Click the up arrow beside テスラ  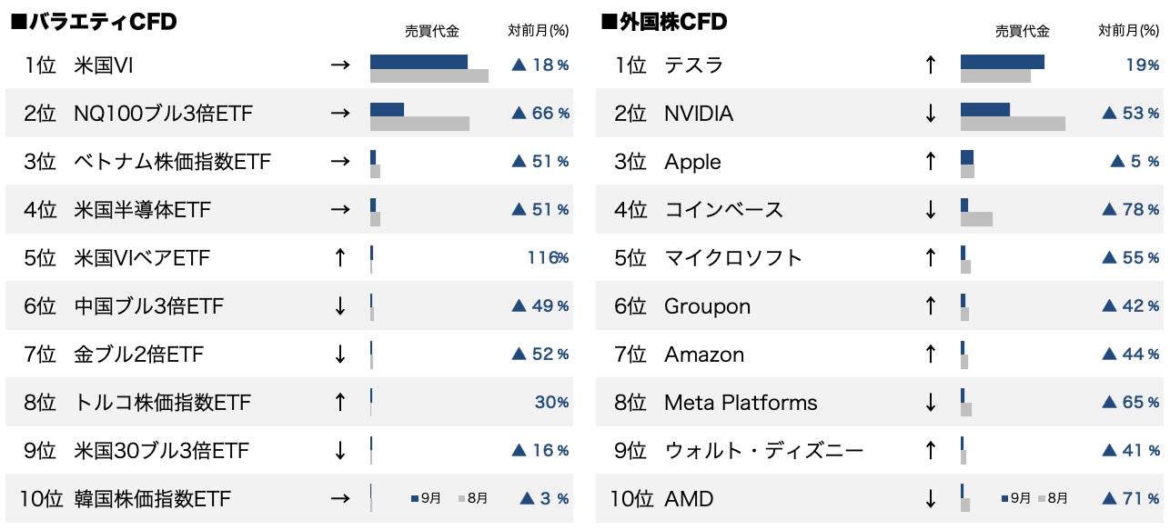pos(930,65)
